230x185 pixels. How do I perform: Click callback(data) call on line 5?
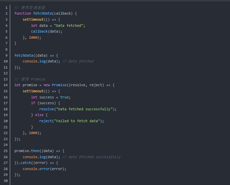pos(45,32)
